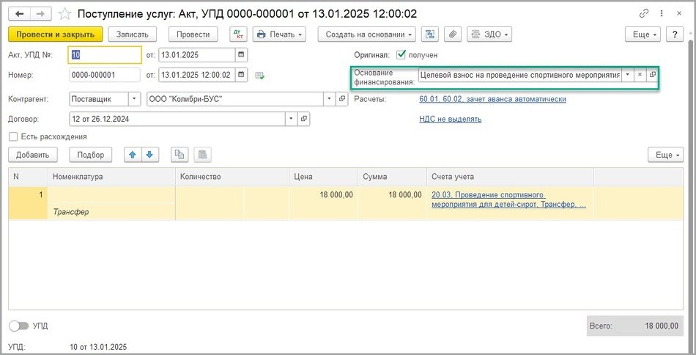Screen dimensions: 696x355
Task: Toggle the УПД switch on
Action: (x=18, y=326)
